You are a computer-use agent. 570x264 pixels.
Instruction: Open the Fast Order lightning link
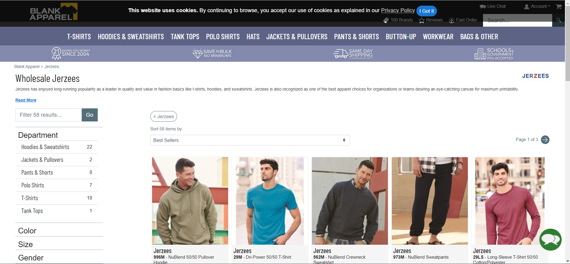coord(463,20)
